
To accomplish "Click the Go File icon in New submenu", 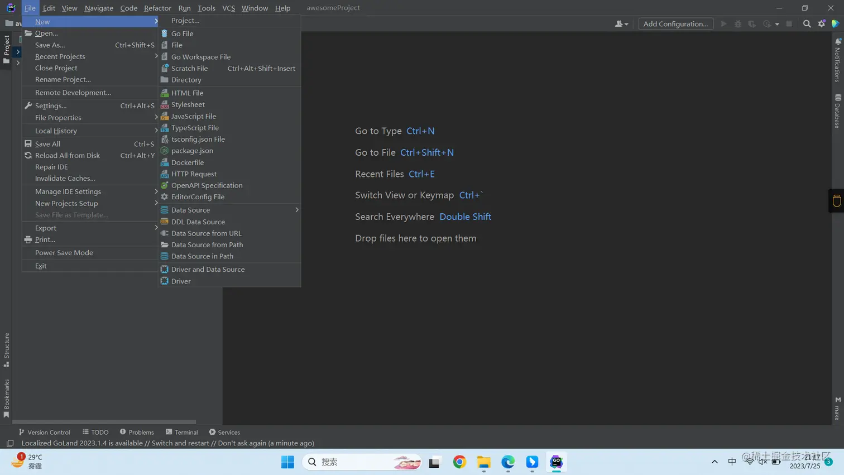I will (164, 33).
